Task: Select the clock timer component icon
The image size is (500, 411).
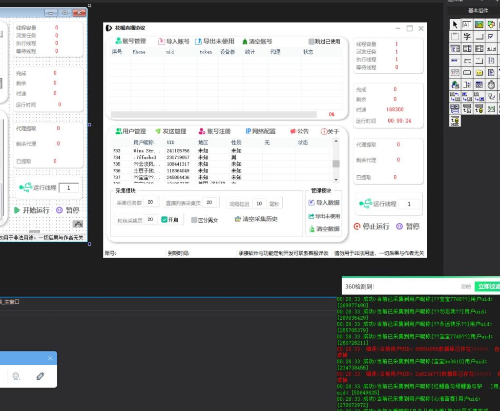Action: click(491, 84)
